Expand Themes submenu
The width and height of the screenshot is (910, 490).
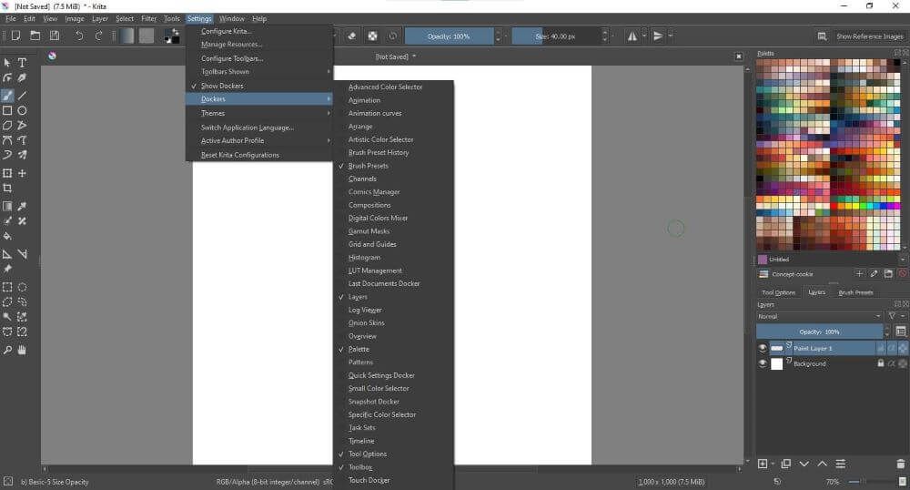coord(259,113)
